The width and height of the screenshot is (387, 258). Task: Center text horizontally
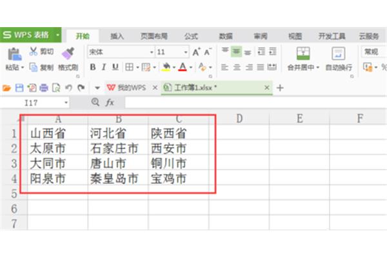click(x=237, y=67)
